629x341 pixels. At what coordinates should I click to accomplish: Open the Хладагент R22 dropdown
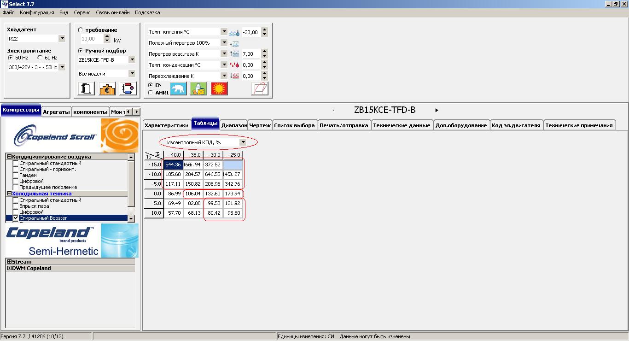(x=62, y=39)
